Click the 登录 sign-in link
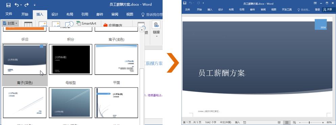The height and width of the screenshot is (125, 336). point(317,10)
